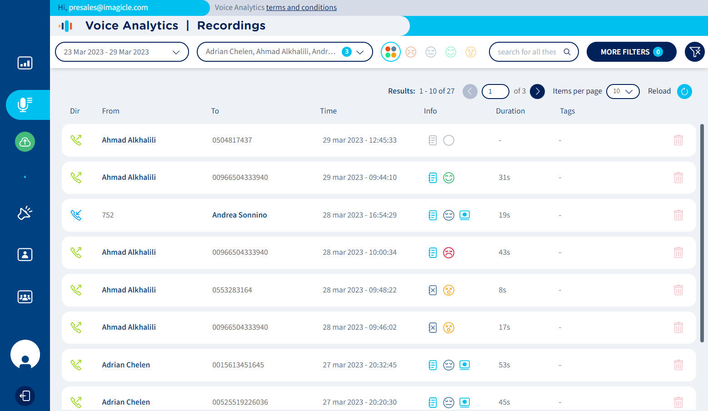Select the all-sentiments colored dots filter
This screenshot has width=708, height=411.
[390, 52]
